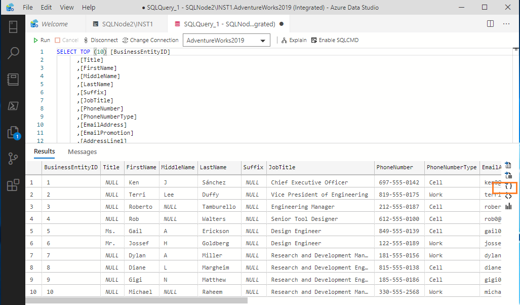Expand the AdventureWorks2019 database dropdown
The image size is (520, 305).
[262, 41]
